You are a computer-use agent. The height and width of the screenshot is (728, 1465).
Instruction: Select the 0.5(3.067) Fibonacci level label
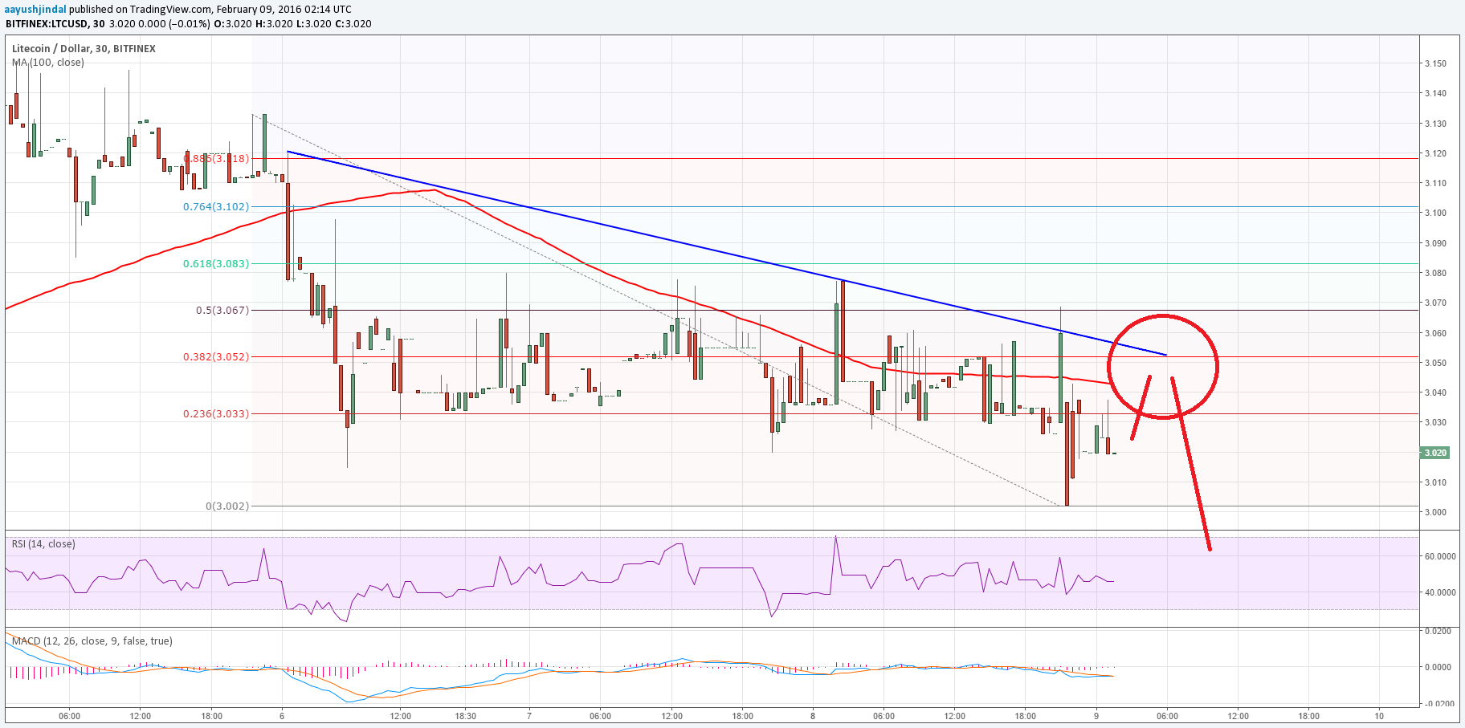pyautogui.click(x=222, y=311)
